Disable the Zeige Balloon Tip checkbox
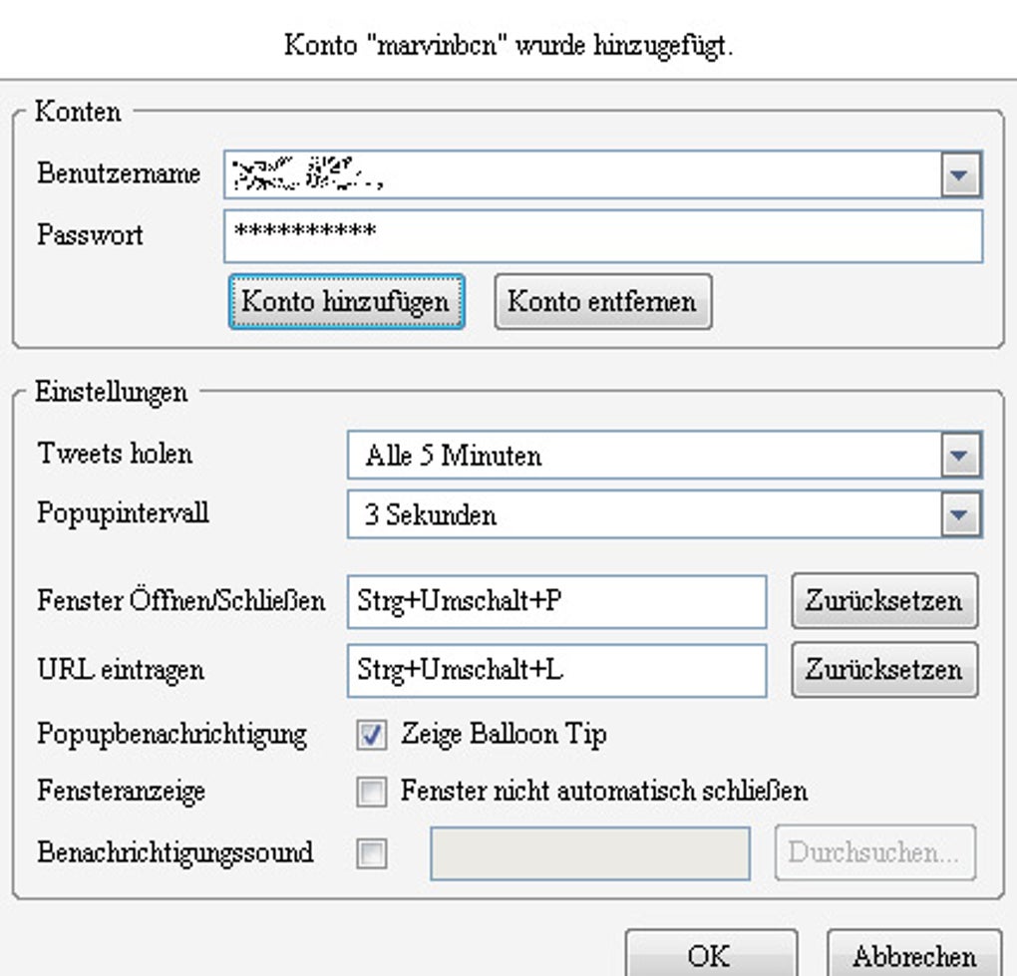This screenshot has height=976, width=1017. pos(372,736)
